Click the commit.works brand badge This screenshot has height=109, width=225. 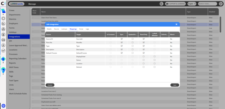(16, 4)
